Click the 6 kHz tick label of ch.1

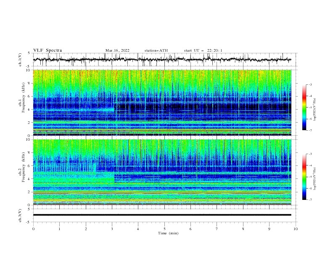(30, 96)
